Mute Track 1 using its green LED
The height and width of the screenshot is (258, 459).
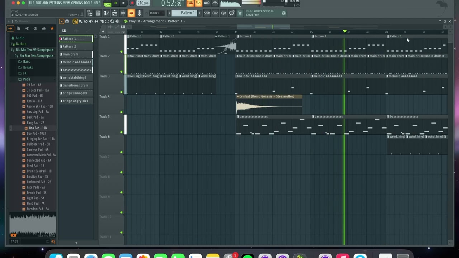[x=121, y=52]
